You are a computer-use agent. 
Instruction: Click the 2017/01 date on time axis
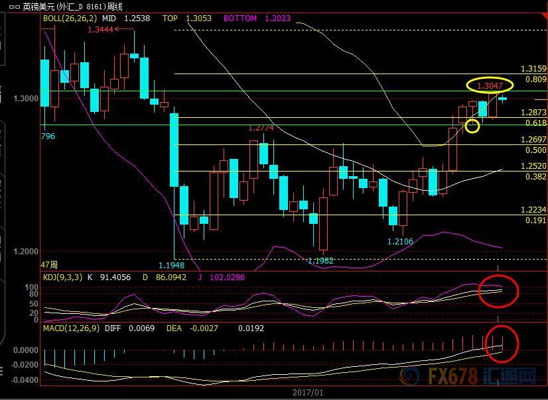pos(308,393)
